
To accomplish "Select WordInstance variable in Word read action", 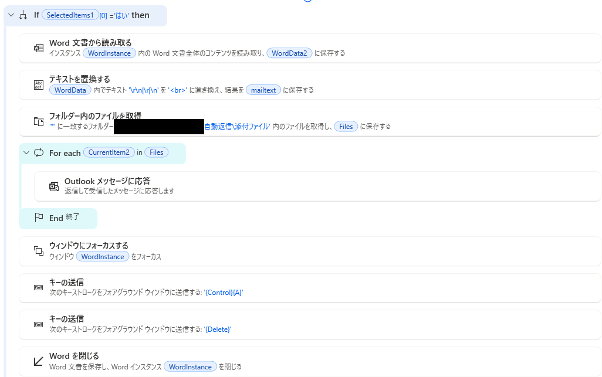I will 109,53.
